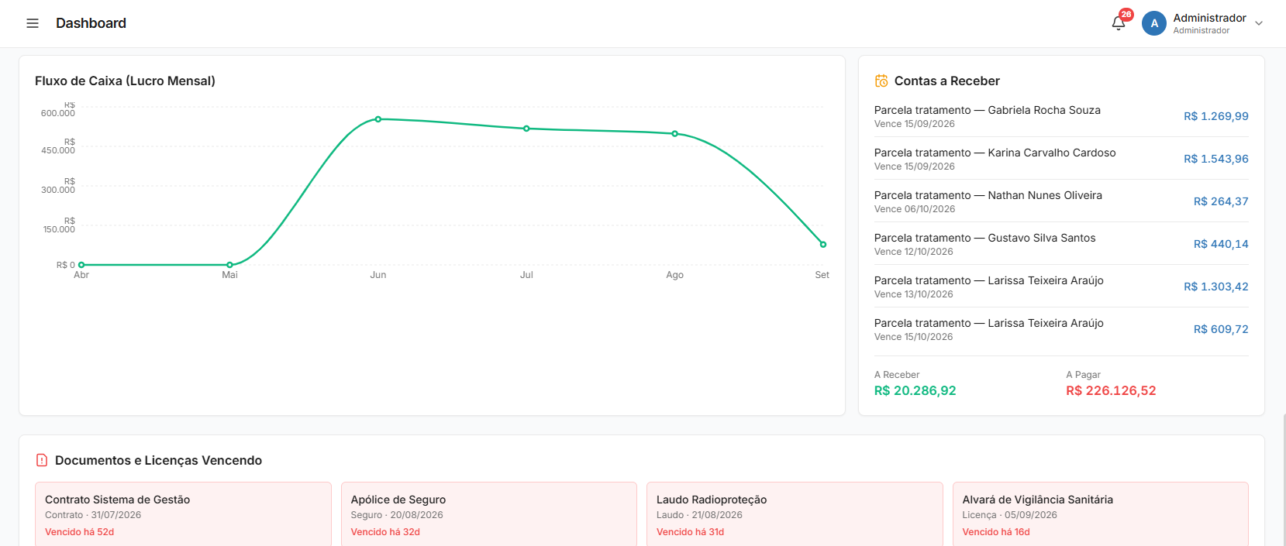Open the notifications bell
This screenshot has width=1286, height=546.
tap(1119, 23)
